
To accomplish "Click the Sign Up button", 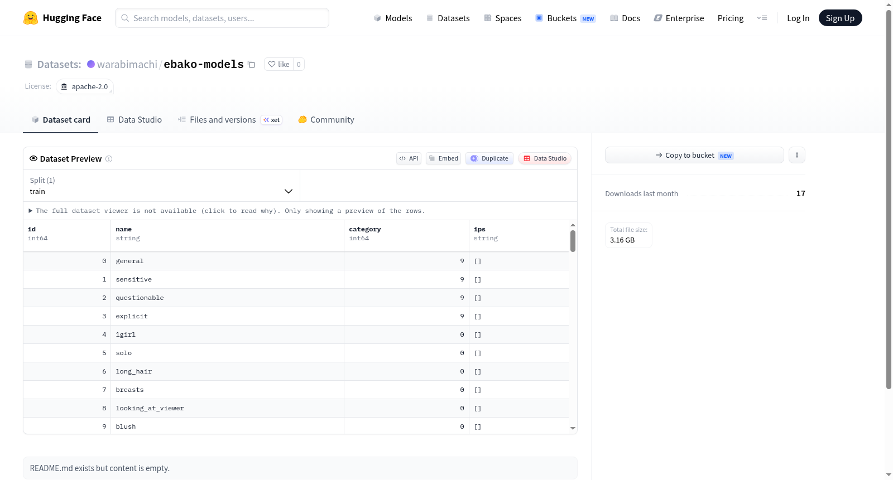I will pos(840,18).
